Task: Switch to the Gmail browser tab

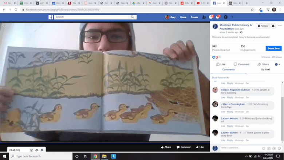Action: click(9, 3)
